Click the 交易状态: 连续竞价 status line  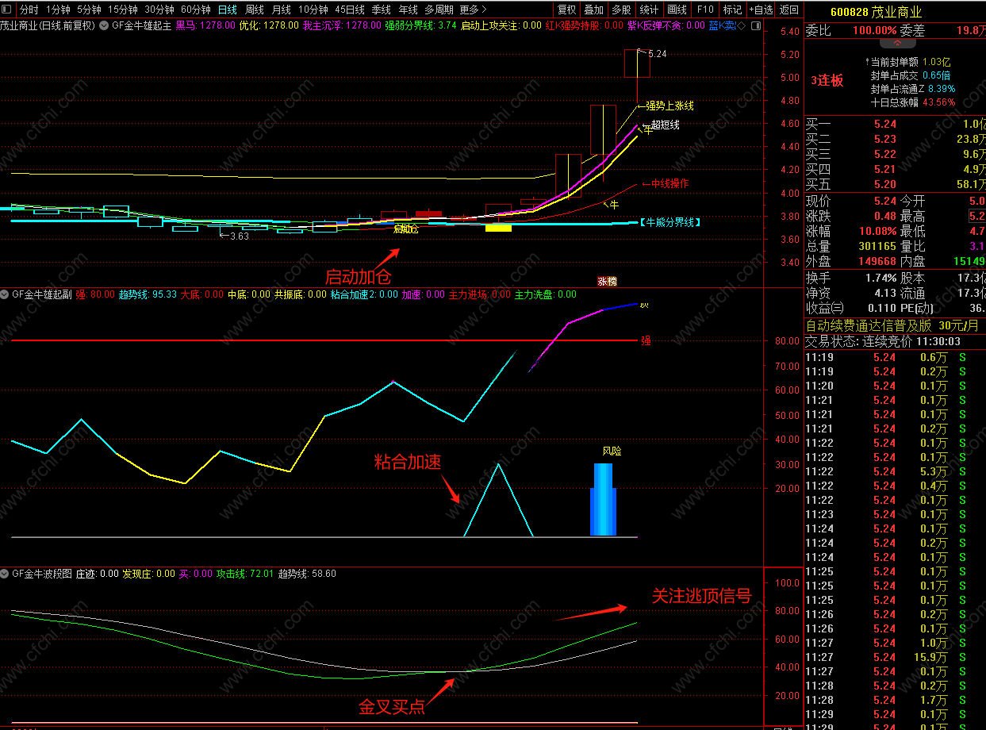(x=883, y=341)
